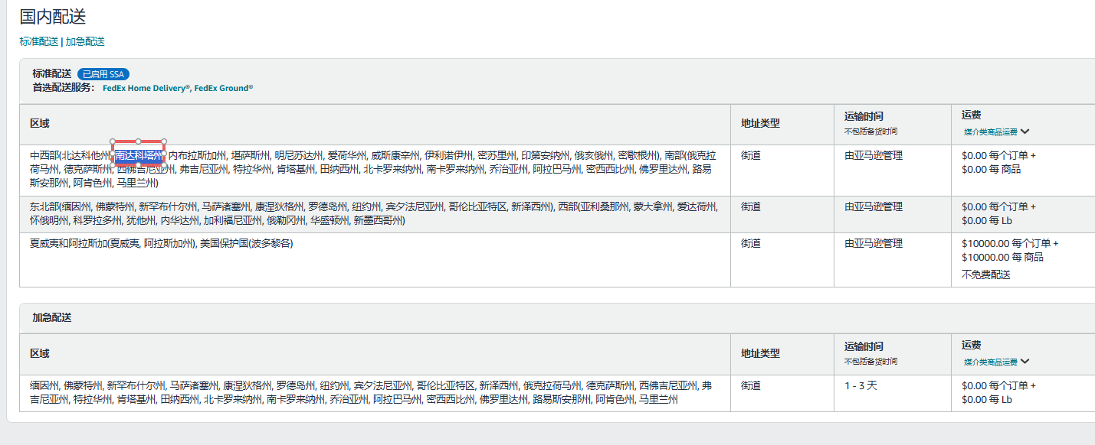This screenshot has width=1095, height=445.
Task: Click the right-middle handle of the selection box
Action: pyautogui.click(x=164, y=154)
